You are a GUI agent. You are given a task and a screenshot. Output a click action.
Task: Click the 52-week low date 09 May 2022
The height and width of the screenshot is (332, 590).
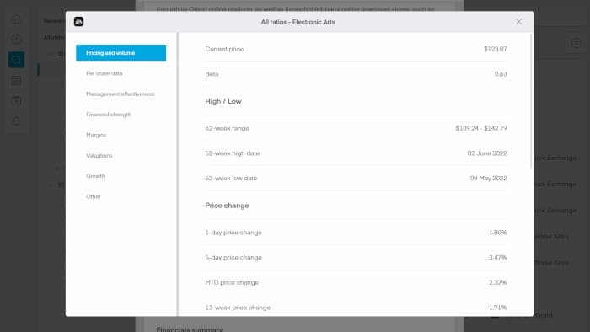click(x=488, y=179)
